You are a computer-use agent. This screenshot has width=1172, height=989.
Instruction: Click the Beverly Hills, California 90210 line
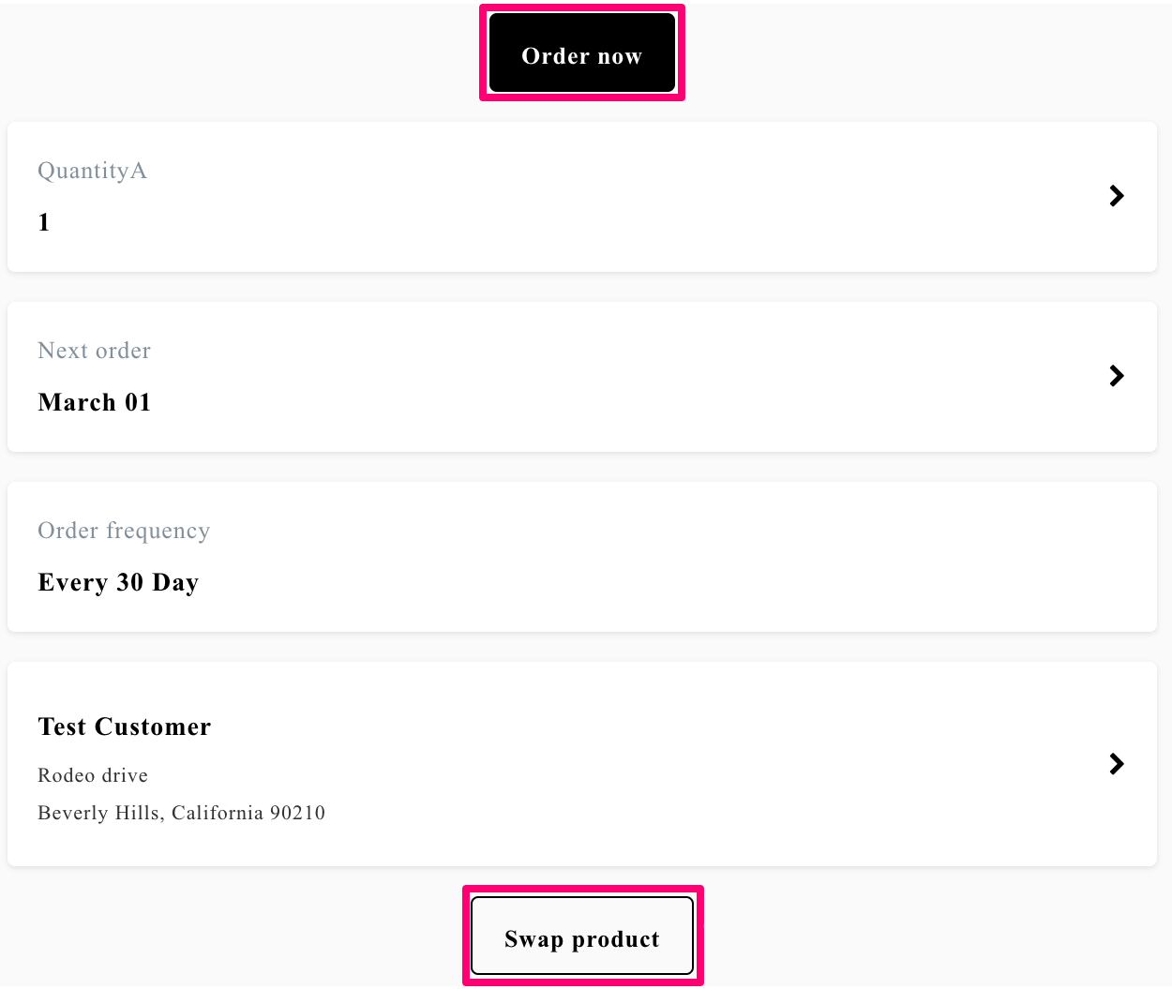(x=181, y=813)
